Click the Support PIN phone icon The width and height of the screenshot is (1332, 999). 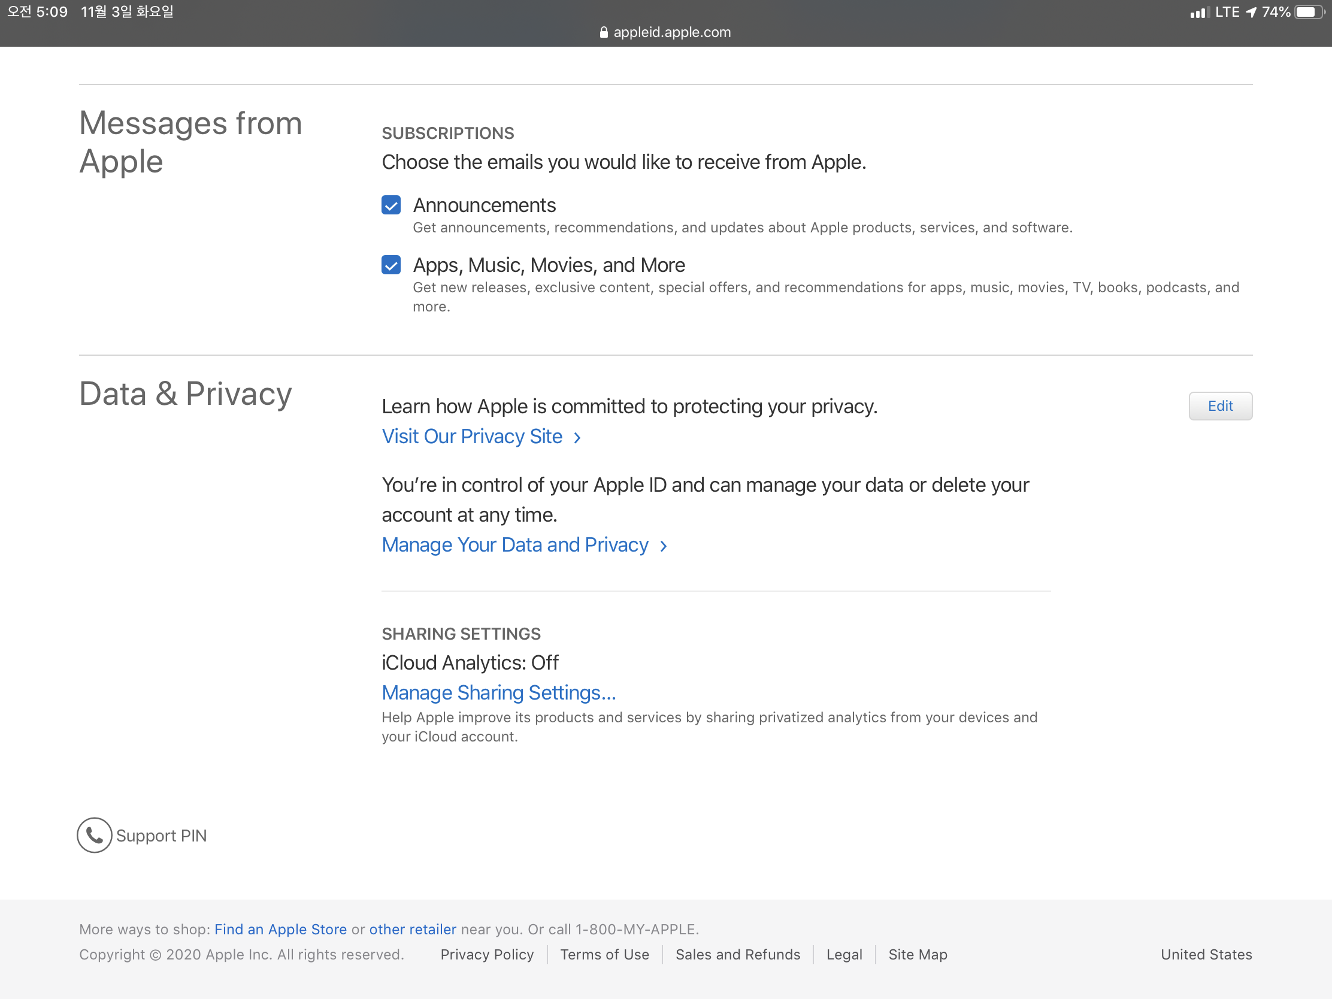pos(94,835)
